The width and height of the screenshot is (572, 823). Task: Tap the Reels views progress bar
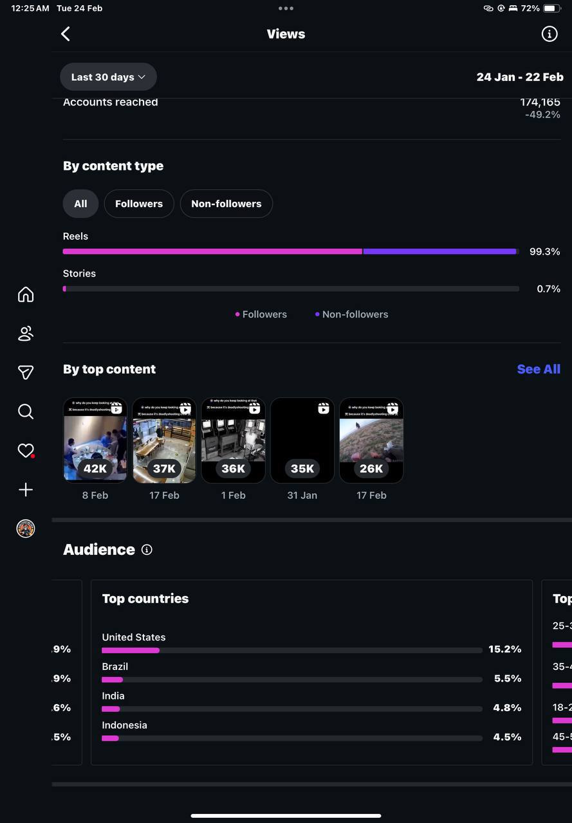pyautogui.click(x=291, y=251)
